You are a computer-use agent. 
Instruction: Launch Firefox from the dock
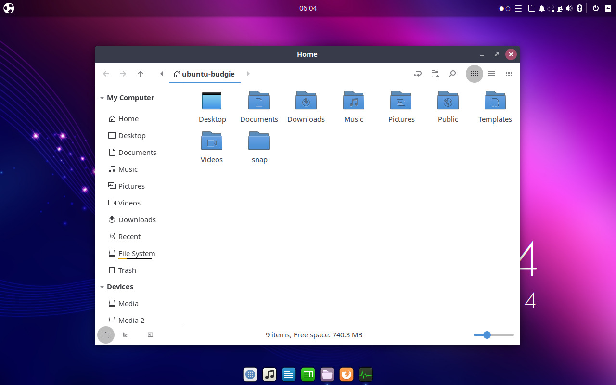tap(346, 374)
